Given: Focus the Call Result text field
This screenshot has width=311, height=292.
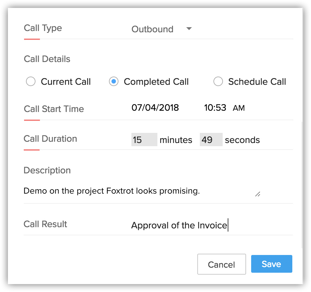Looking at the screenshot, I should pyautogui.click(x=179, y=225).
